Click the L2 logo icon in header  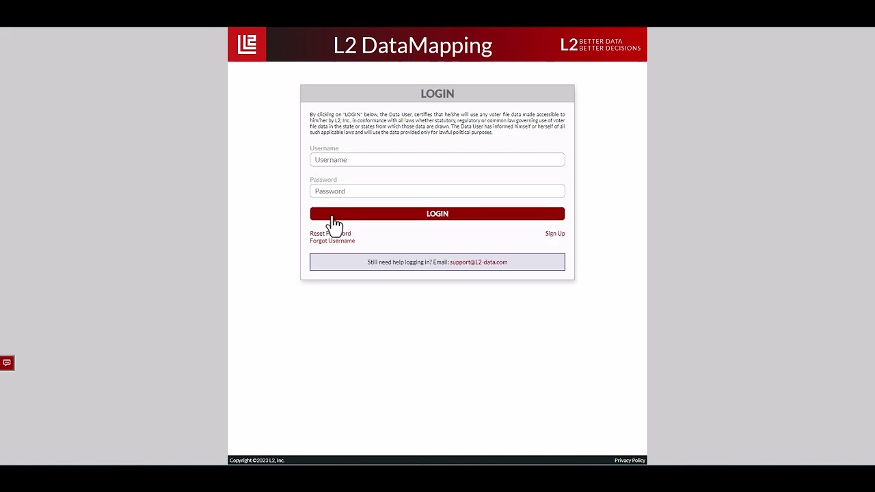(x=247, y=44)
